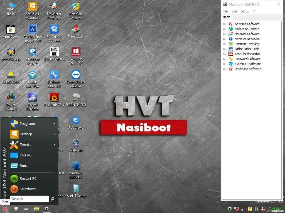Launch Macrium Reflect icon
Screen dimensions: 285x213
(x=33, y=57)
